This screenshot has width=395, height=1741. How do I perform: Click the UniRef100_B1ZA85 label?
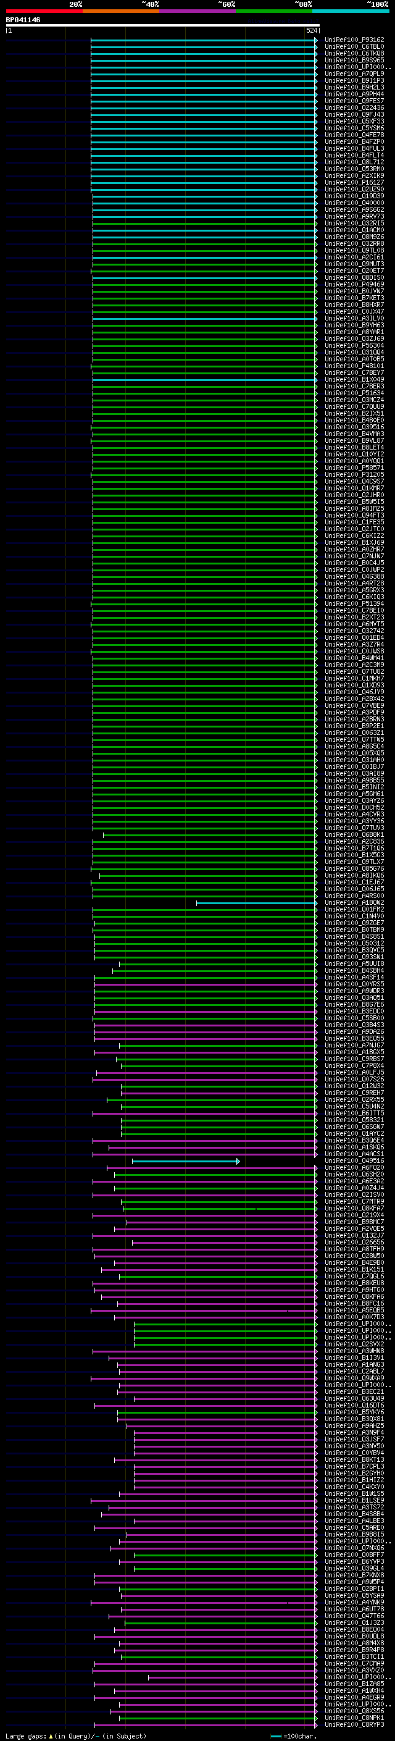click(354, 1684)
